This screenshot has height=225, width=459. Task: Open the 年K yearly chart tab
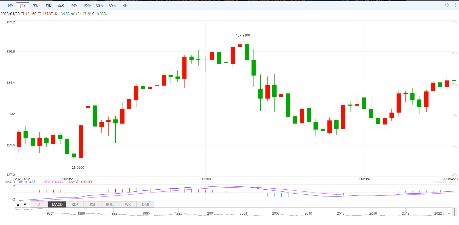pyautogui.click(x=61, y=6)
